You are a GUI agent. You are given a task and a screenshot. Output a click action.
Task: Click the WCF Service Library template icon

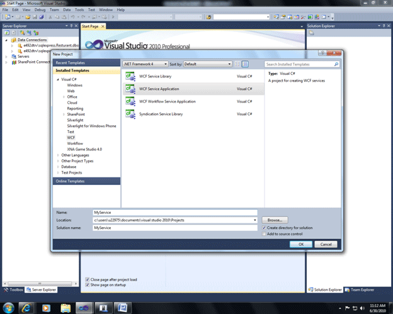click(130, 76)
